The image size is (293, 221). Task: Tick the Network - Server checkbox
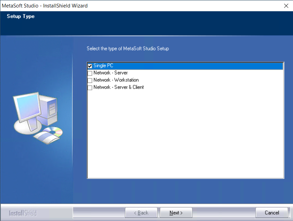click(x=90, y=73)
